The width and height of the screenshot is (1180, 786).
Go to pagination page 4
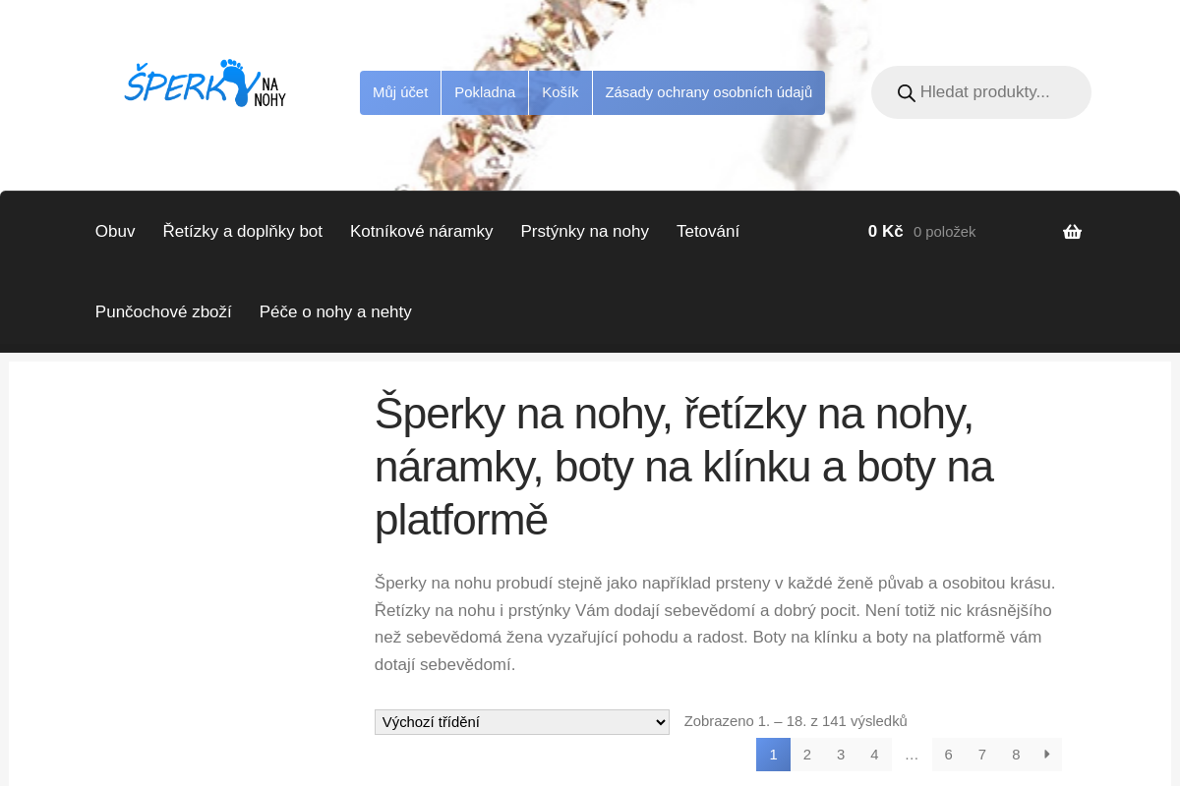click(874, 755)
